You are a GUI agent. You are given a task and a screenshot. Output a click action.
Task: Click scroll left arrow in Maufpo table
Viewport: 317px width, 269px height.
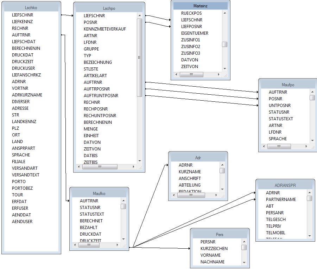coord(264,146)
